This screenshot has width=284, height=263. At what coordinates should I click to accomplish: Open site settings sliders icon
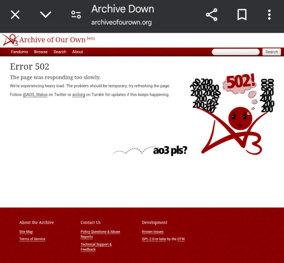pos(76,15)
